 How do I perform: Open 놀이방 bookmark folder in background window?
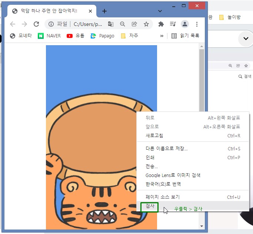[230, 17]
